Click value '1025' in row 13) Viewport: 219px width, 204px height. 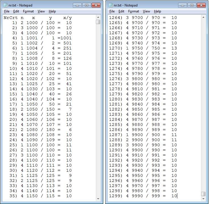(x=32, y=84)
